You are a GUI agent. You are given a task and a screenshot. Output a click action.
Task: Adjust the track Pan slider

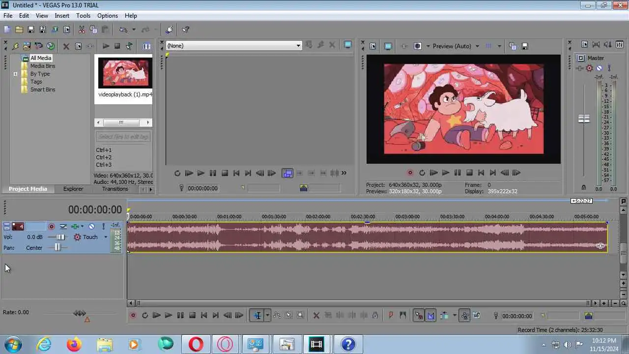[57, 248]
